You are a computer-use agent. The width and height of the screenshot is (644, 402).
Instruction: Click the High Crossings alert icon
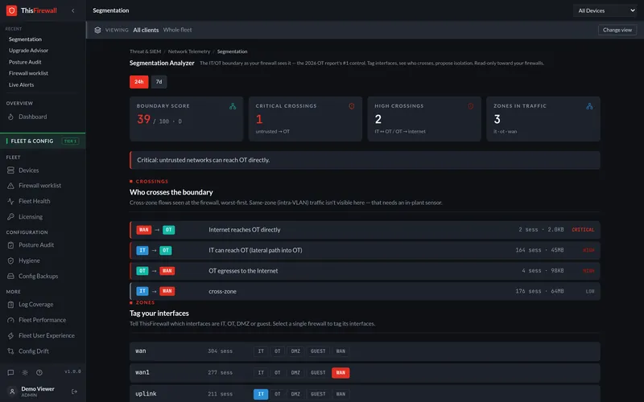tap(471, 106)
